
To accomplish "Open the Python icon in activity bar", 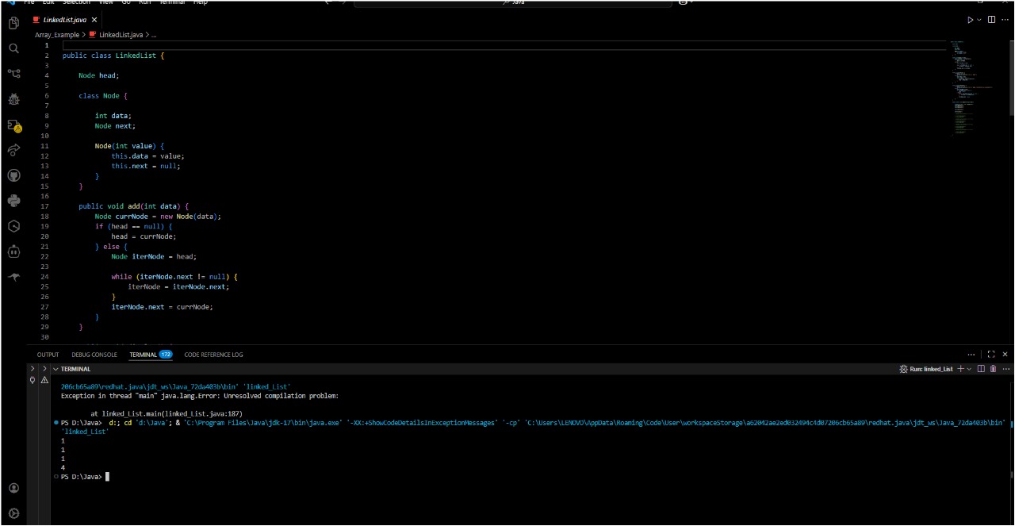I will [13, 201].
